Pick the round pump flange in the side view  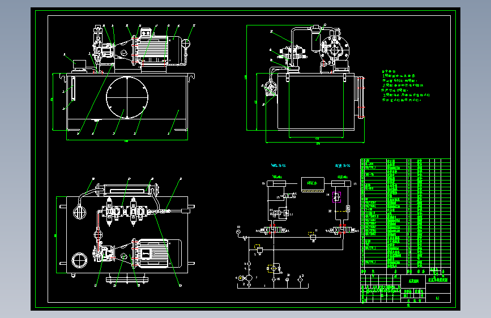pos(334,51)
